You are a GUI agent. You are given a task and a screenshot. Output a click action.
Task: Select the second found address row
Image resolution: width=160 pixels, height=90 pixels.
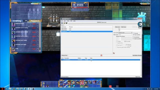point(87,30)
